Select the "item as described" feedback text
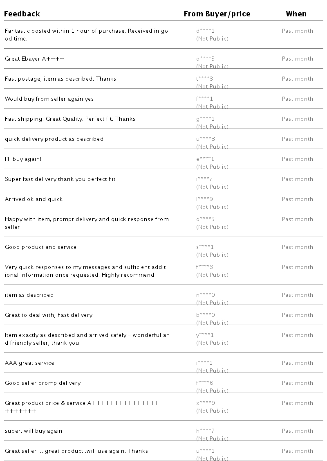Image resolution: width=327 pixels, height=461 pixels. 29,295
